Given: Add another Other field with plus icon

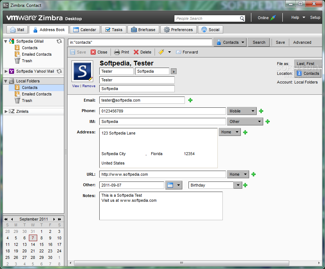Looking at the screenshot, I should (245, 185).
